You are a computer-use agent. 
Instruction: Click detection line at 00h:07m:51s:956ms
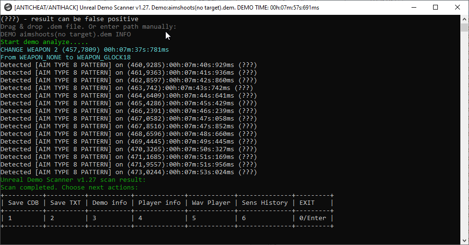coord(128,165)
